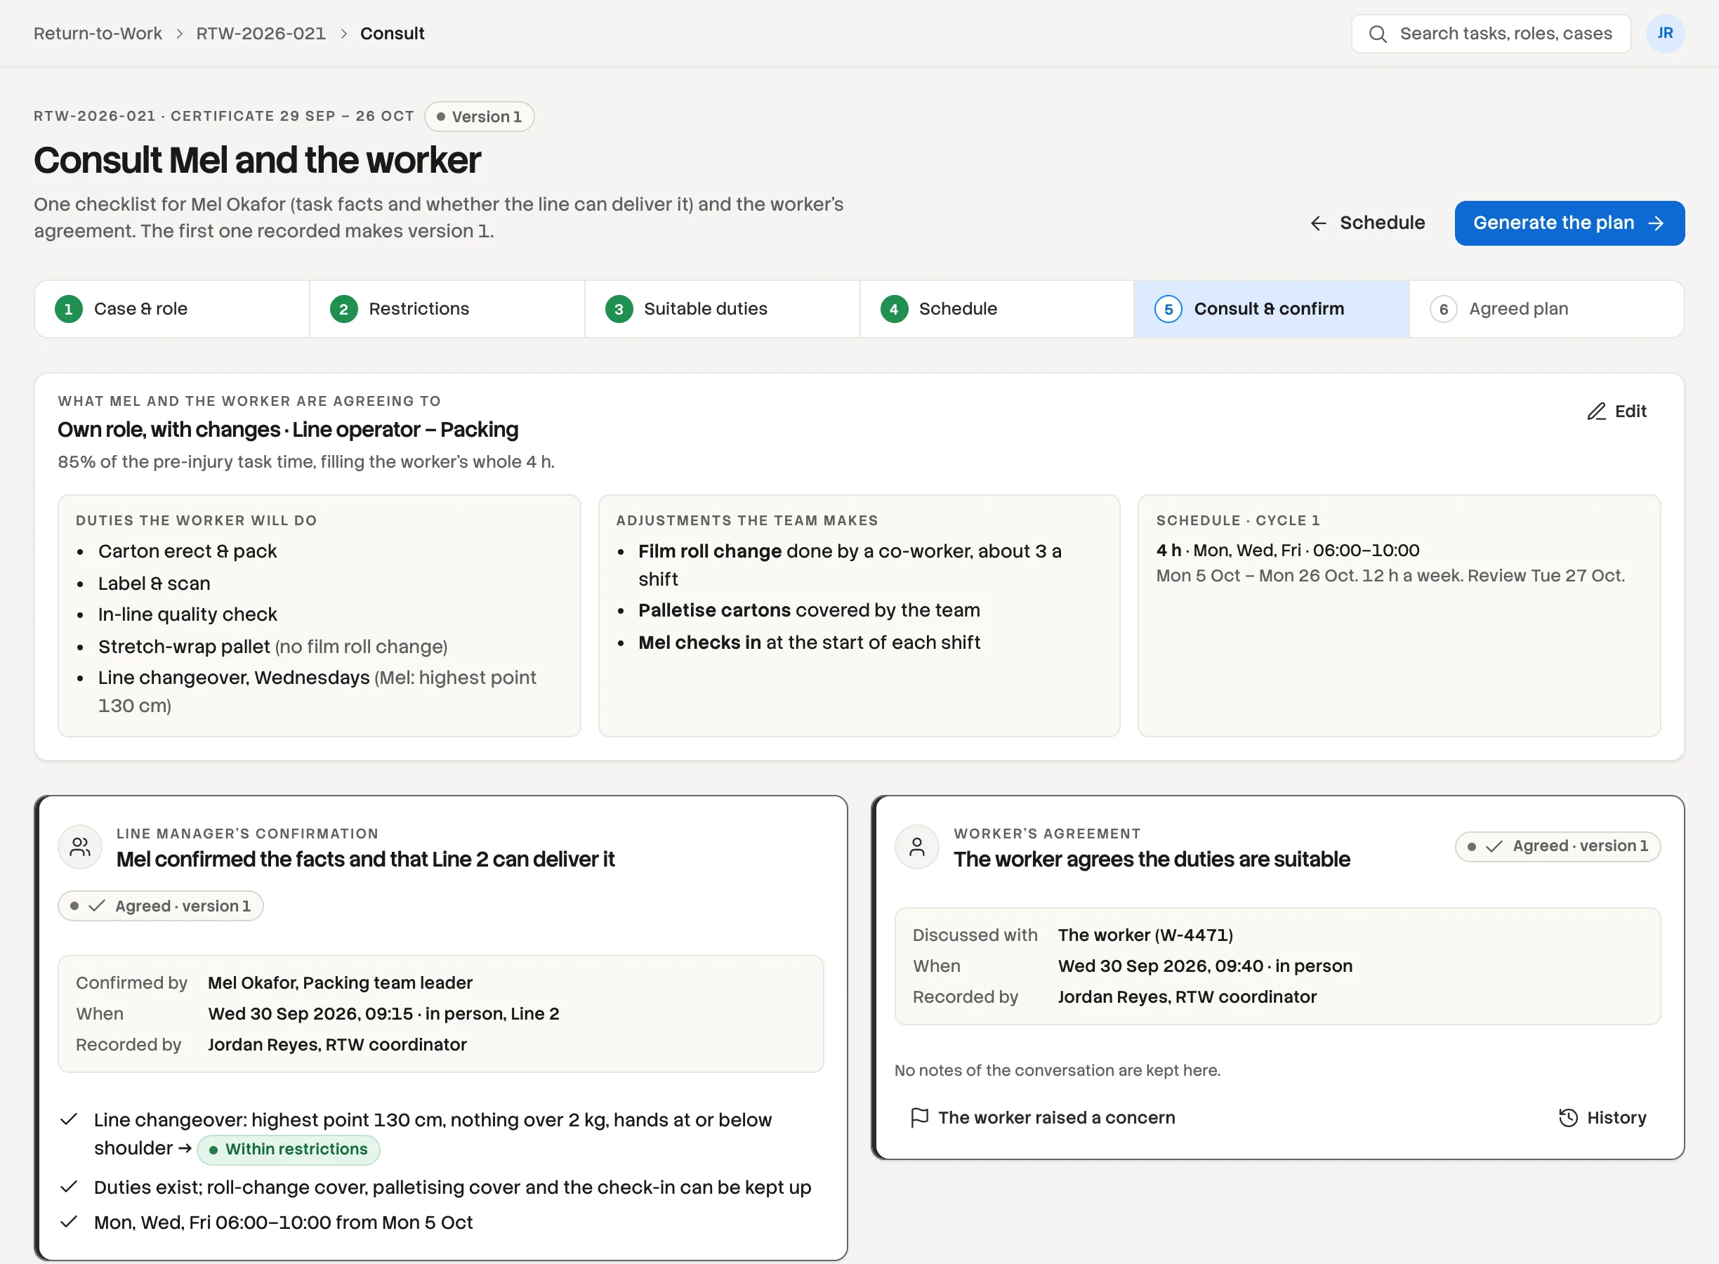Click the back arrow beside Schedule

click(x=1318, y=223)
